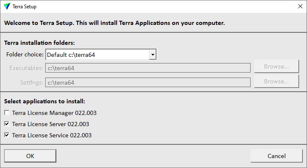Uncheck Terra License Service 022.003
The image size is (307, 168).
(7, 135)
